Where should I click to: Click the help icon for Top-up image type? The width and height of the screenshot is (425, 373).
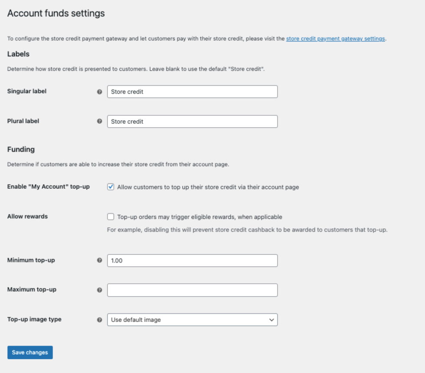pyautogui.click(x=99, y=320)
